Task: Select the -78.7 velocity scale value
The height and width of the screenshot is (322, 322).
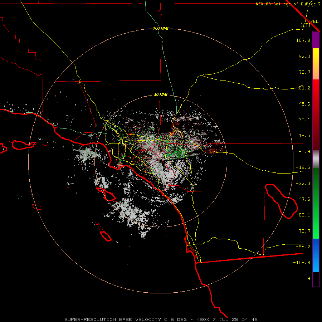Action: (303, 231)
